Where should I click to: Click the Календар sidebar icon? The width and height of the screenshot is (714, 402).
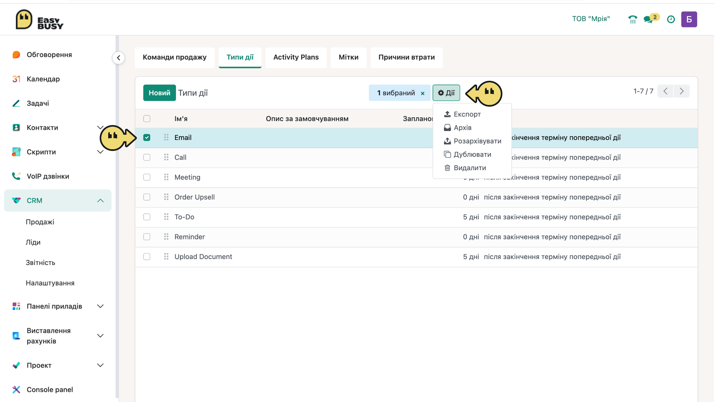tap(16, 79)
